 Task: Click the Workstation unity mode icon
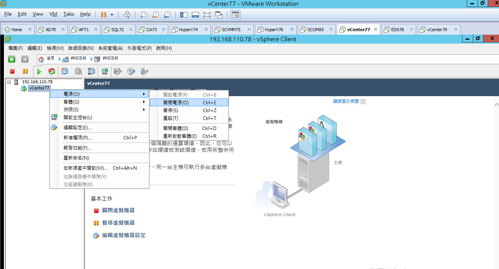(x=219, y=15)
